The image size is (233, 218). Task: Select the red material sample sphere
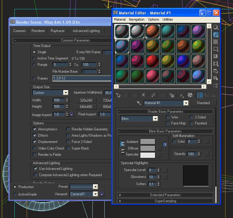(152, 61)
